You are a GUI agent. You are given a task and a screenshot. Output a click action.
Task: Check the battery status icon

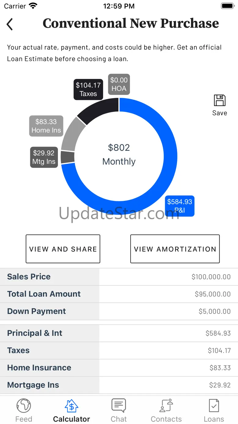[x=227, y=6]
